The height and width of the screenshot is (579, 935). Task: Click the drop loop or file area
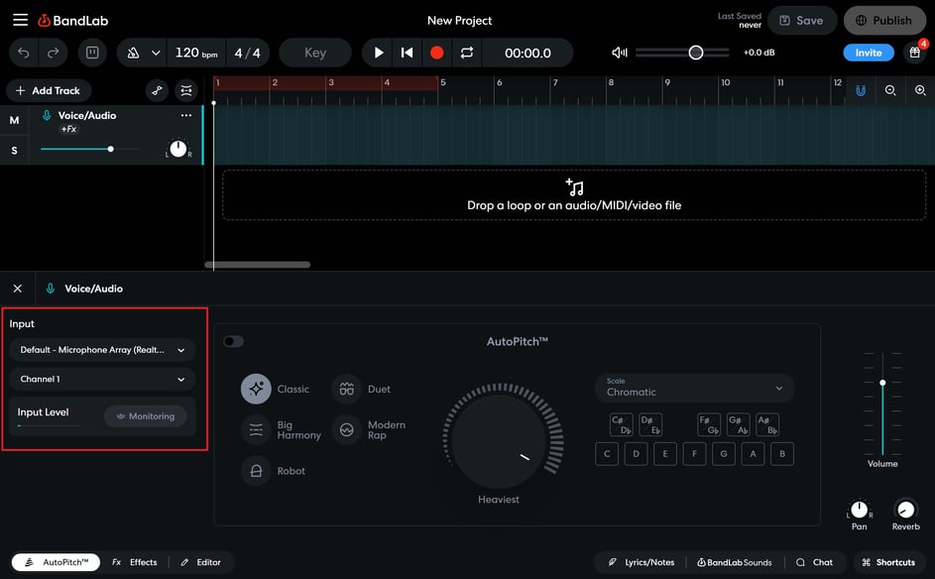[574, 195]
